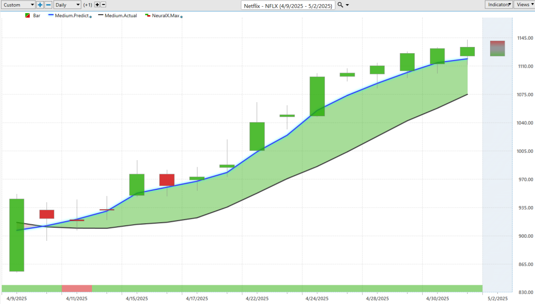Click the red NeuralX bar segment
The height and width of the screenshot is (304, 535).
(x=77, y=289)
